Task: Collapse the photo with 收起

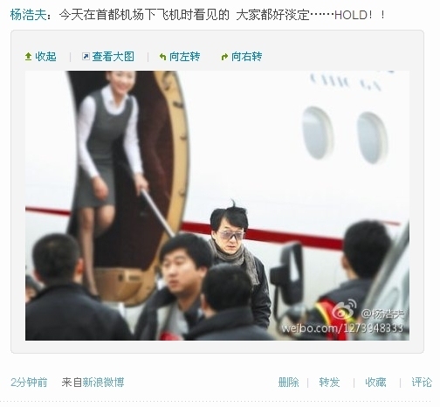Action: click(x=45, y=57)
